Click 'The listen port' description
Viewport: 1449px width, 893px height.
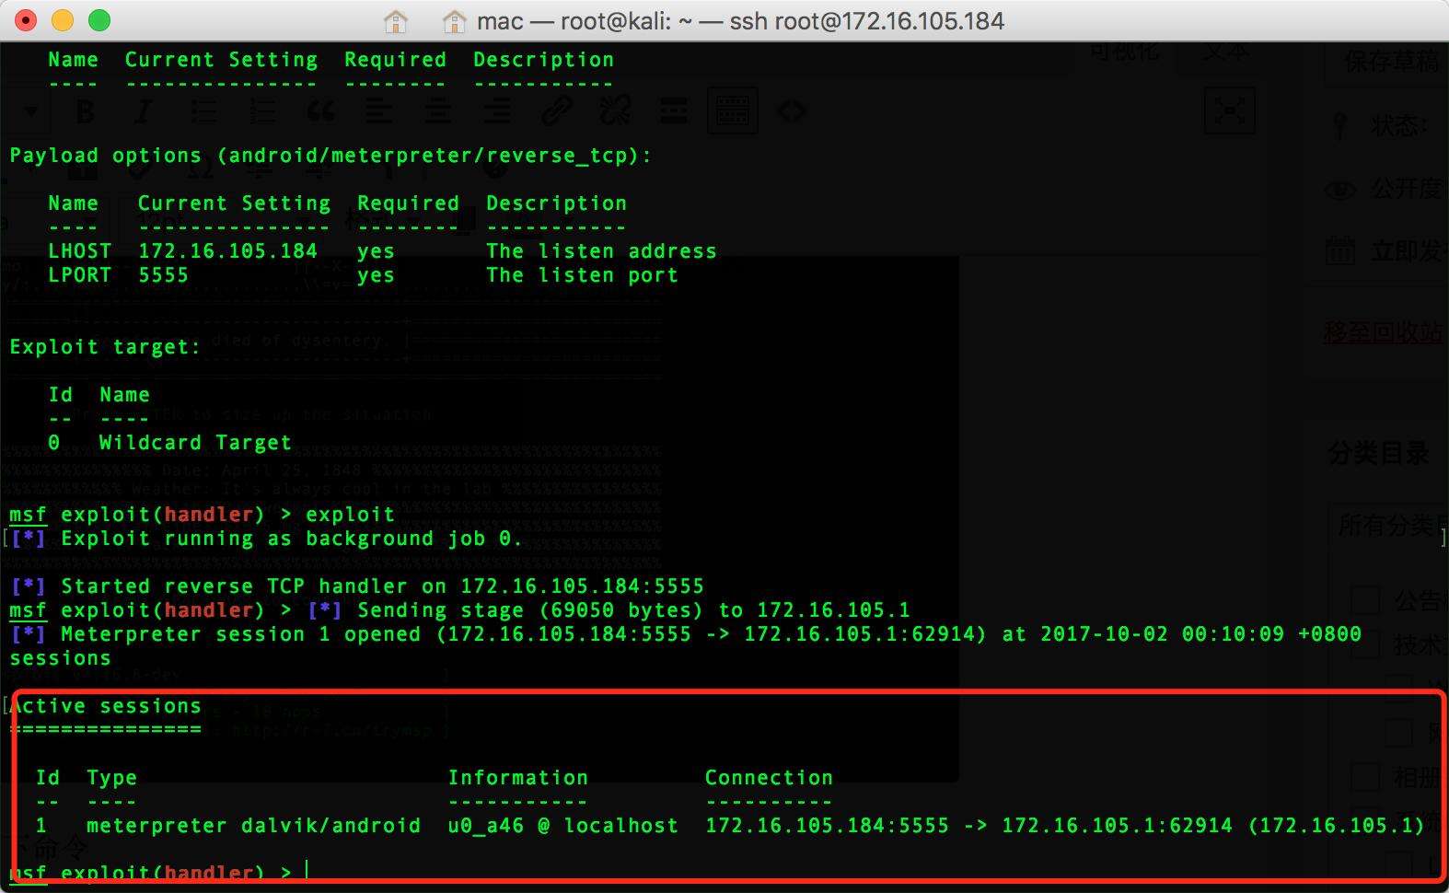pos(582,274)
